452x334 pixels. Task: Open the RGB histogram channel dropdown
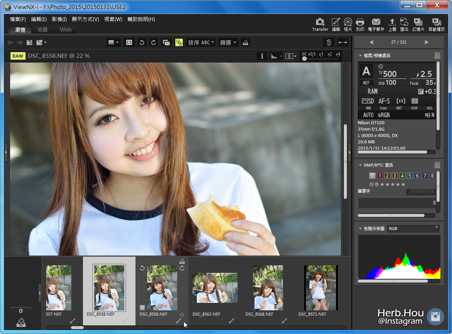coord(413,228)
